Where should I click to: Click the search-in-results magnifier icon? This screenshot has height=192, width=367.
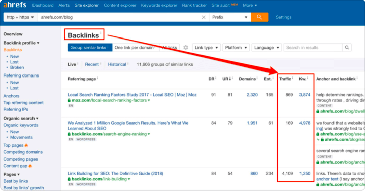pyautogui.click(x=347, y=48)
